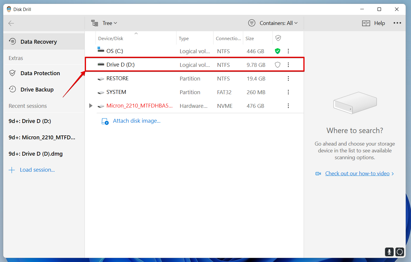Click the Data Protection shield icon

click(12, 73)
